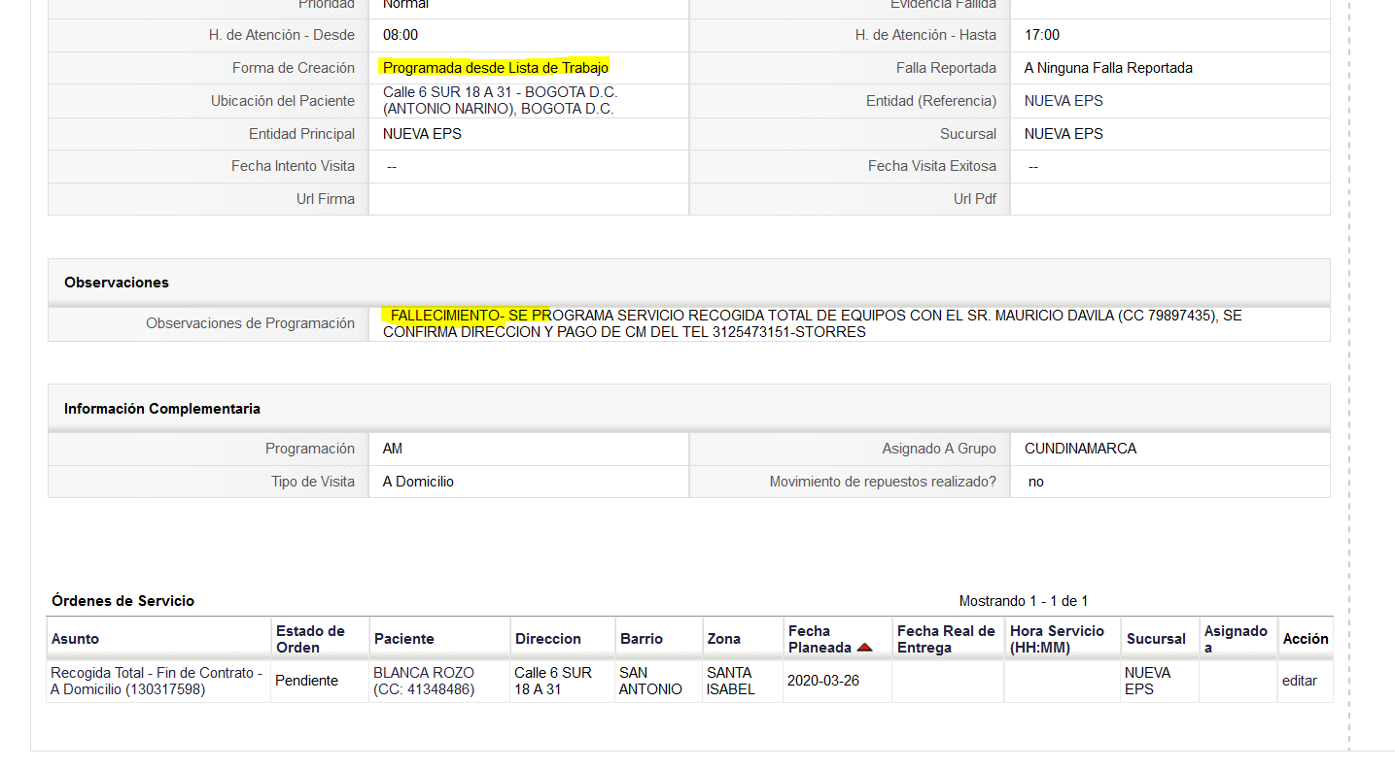Select 'A Ninguna Falla Reportada' value
The width and height of the screenshot is (1395, 770).
tap(1108, 68)
